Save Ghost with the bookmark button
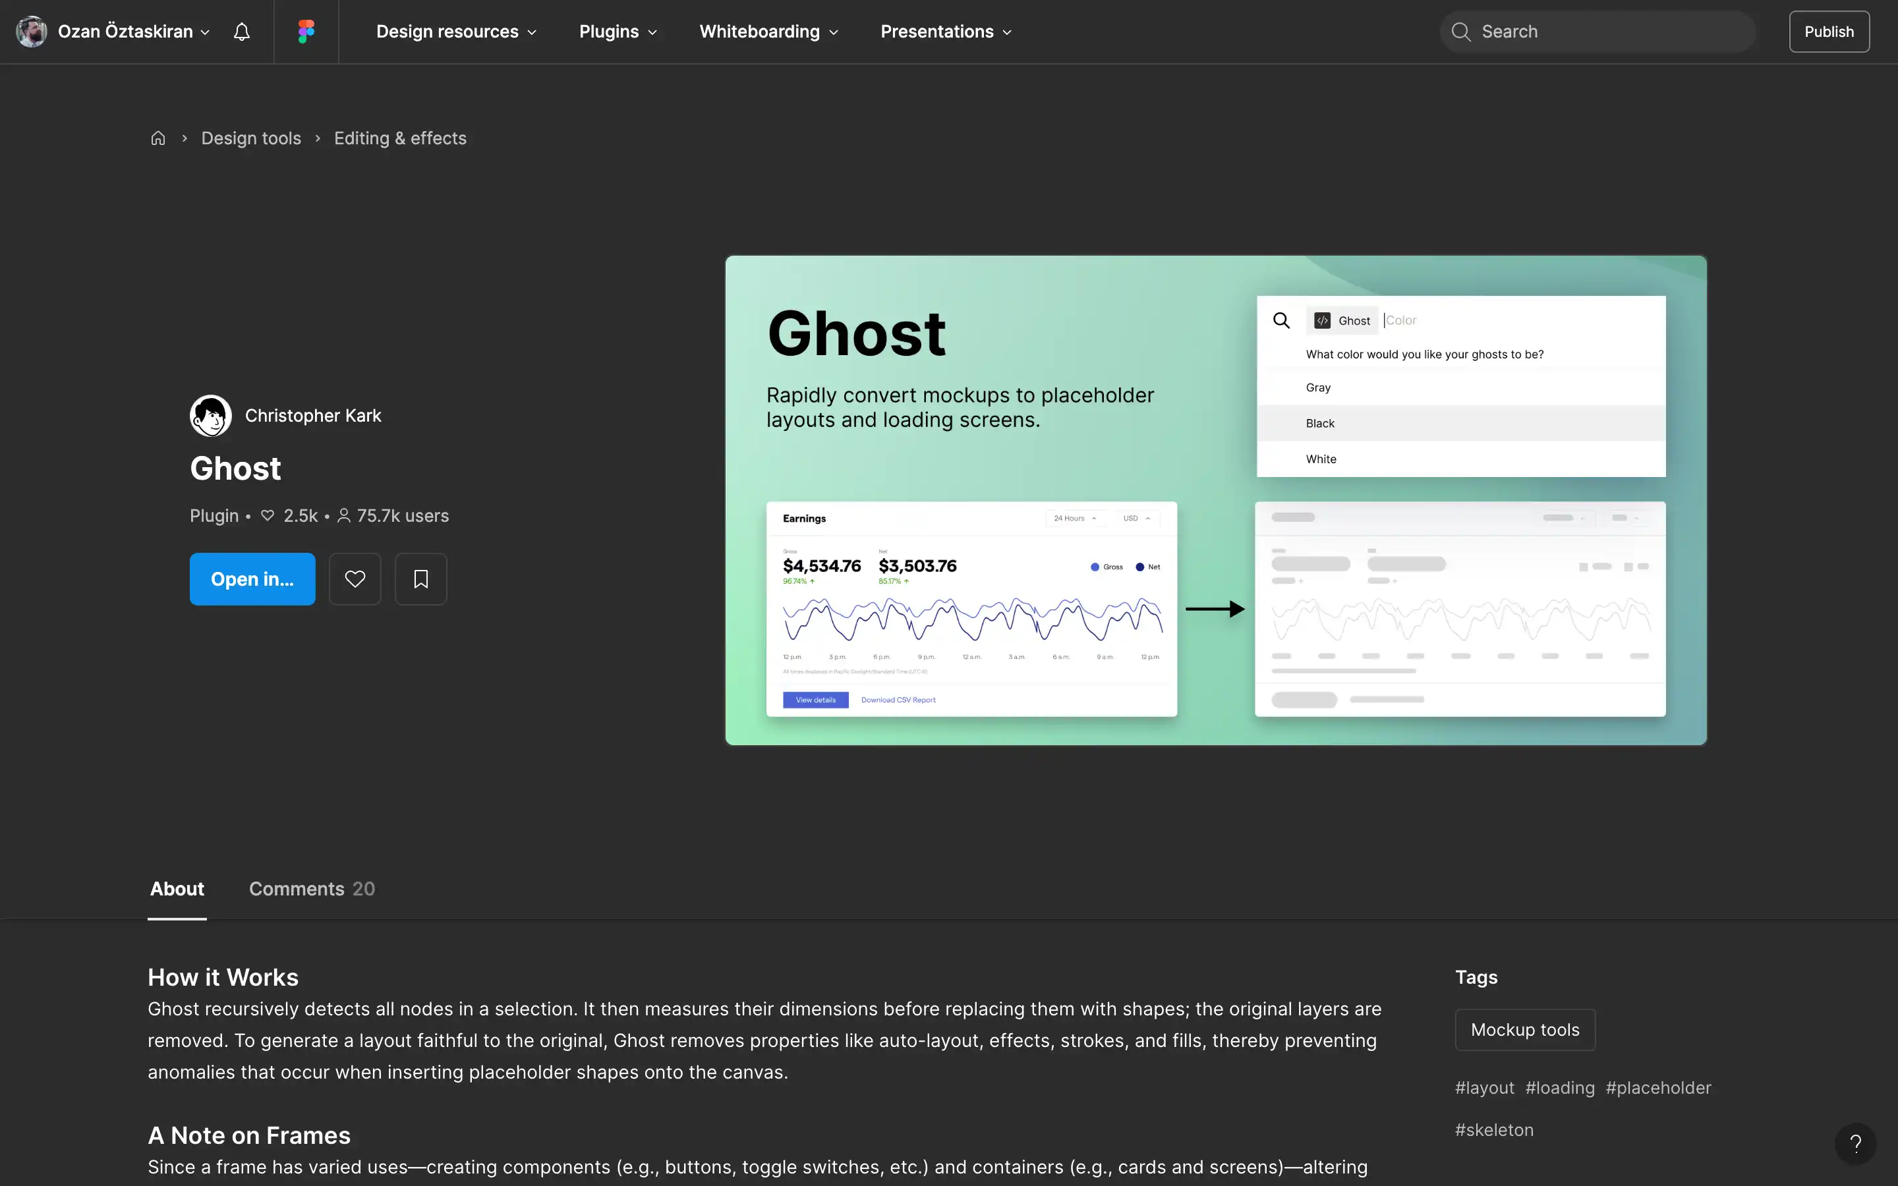Viewport: 1898px width, 1186px height. tap(420, 579)
